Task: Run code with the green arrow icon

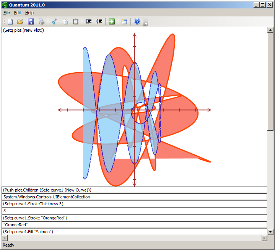Action: 112,21
